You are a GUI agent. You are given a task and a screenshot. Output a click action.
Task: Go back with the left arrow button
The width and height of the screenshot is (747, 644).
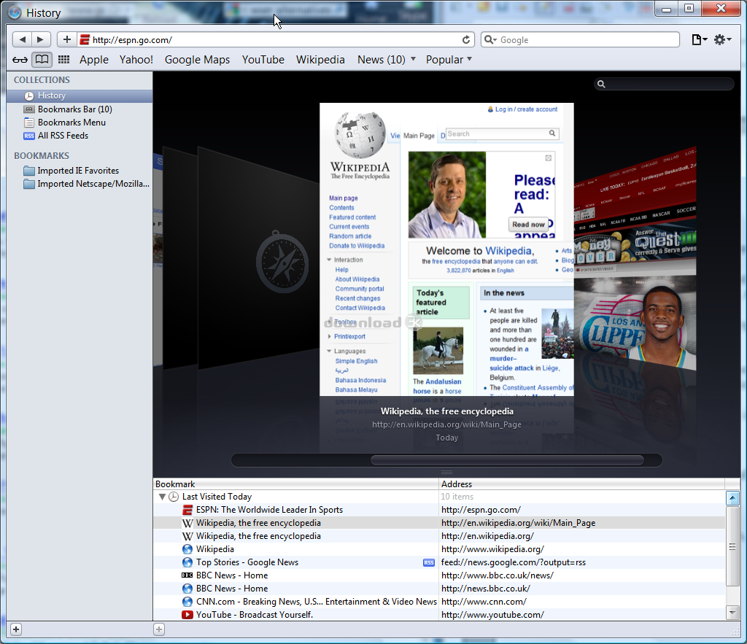[22, 39]
